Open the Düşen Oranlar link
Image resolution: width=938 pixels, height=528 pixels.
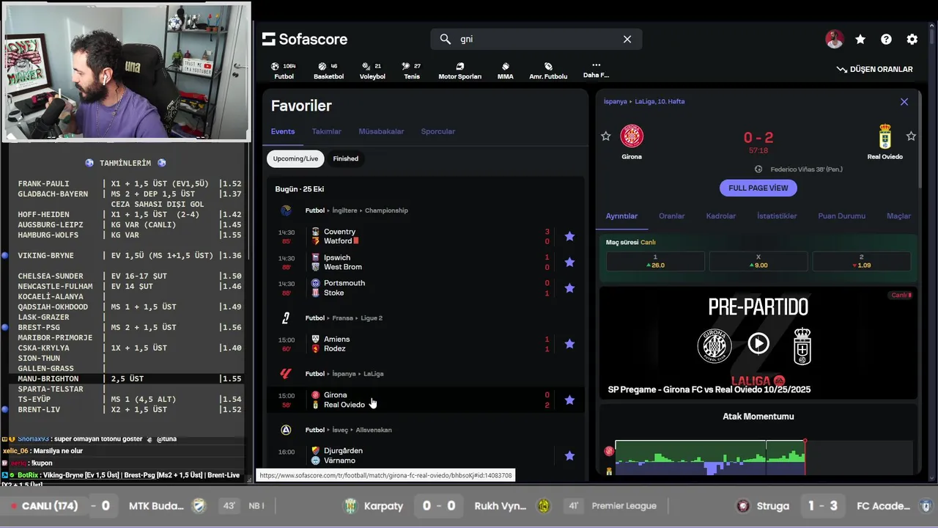(875, 69)
